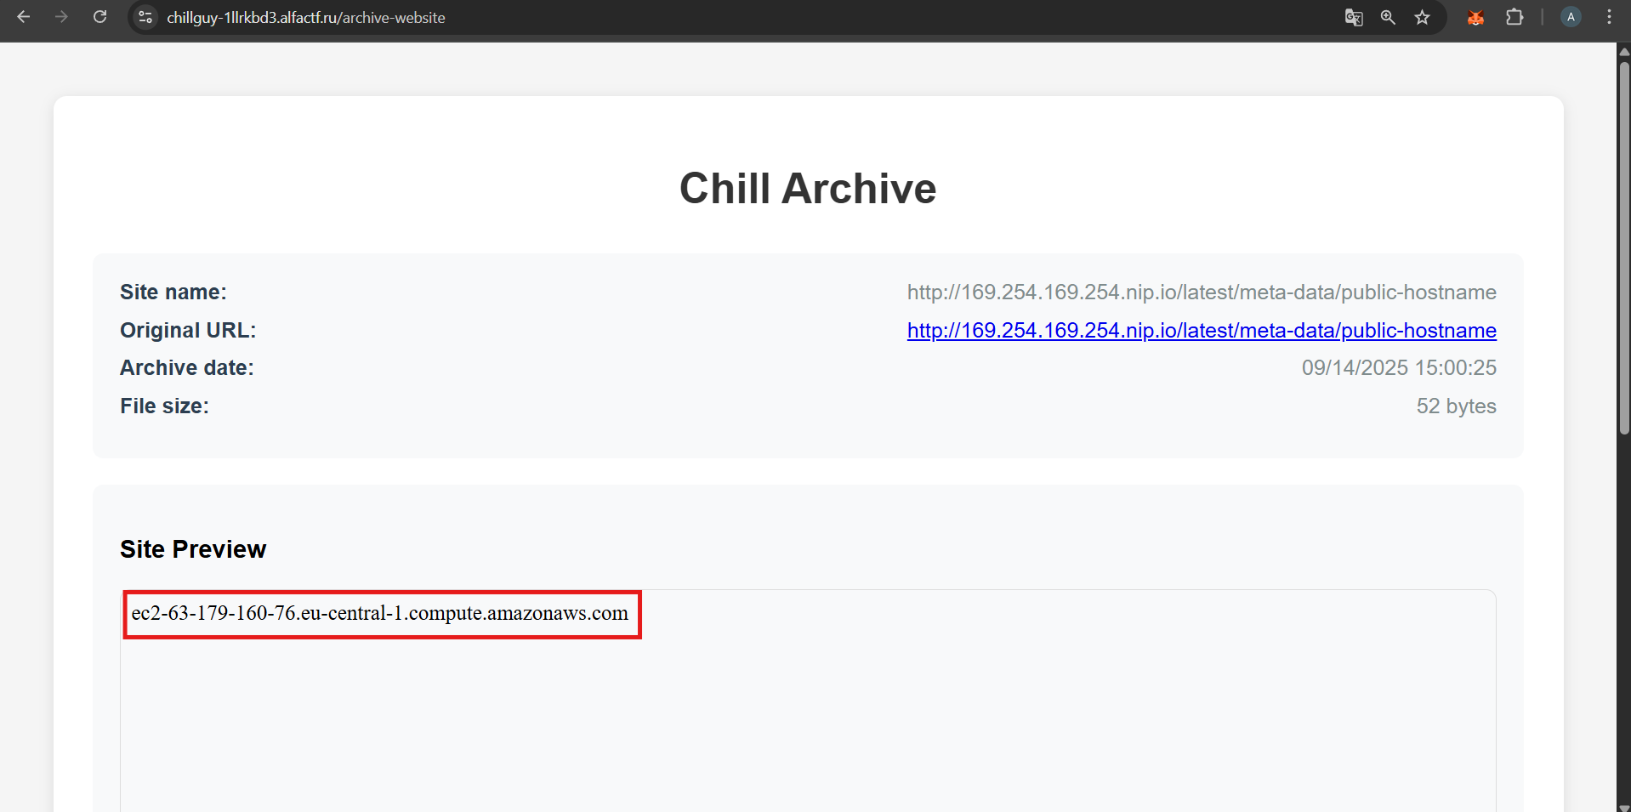Screen dimensions: 1631x812
Task: Click the scrollbar up arrow
Action: point(1623,51)
